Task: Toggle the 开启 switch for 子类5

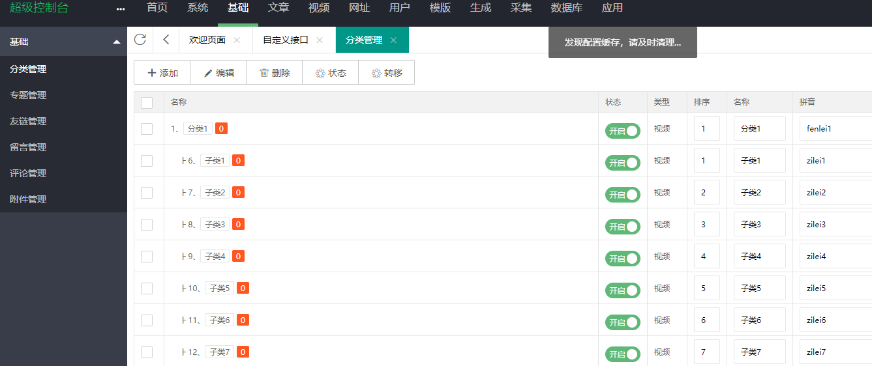Action: [x=623, y=290]
